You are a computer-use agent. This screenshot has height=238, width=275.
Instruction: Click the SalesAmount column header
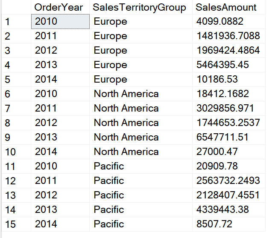(226, 7)
